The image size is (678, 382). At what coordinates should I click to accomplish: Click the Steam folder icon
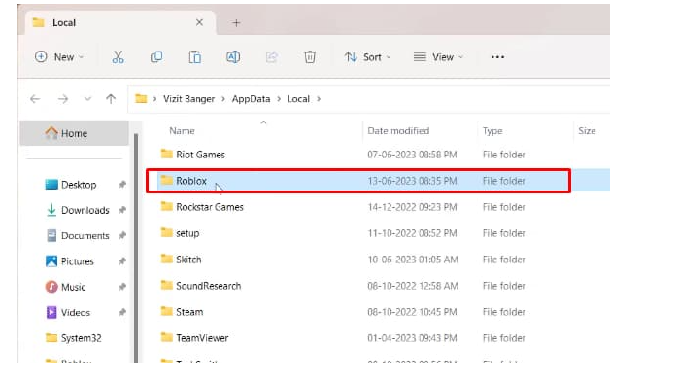(x=166, y=311)
